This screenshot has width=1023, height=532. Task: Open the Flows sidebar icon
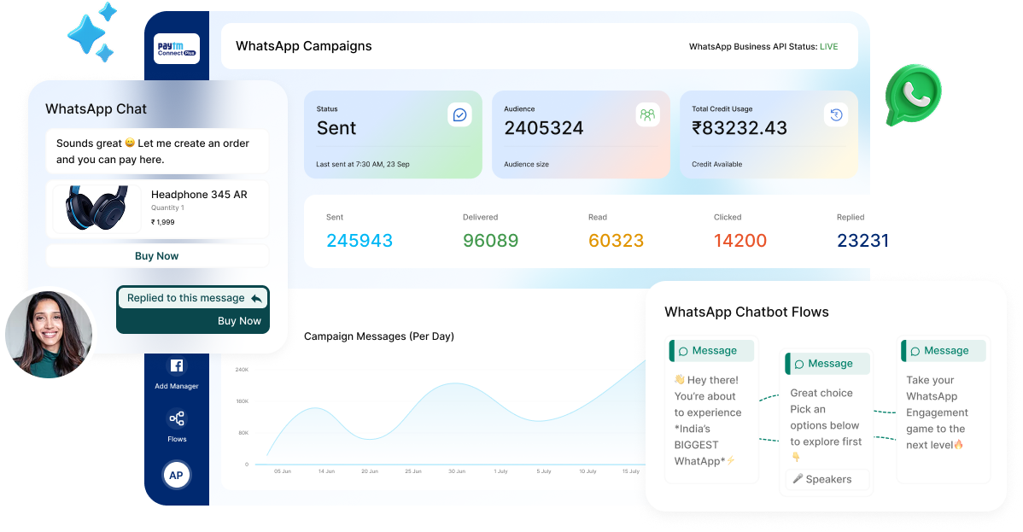point(177,418)
